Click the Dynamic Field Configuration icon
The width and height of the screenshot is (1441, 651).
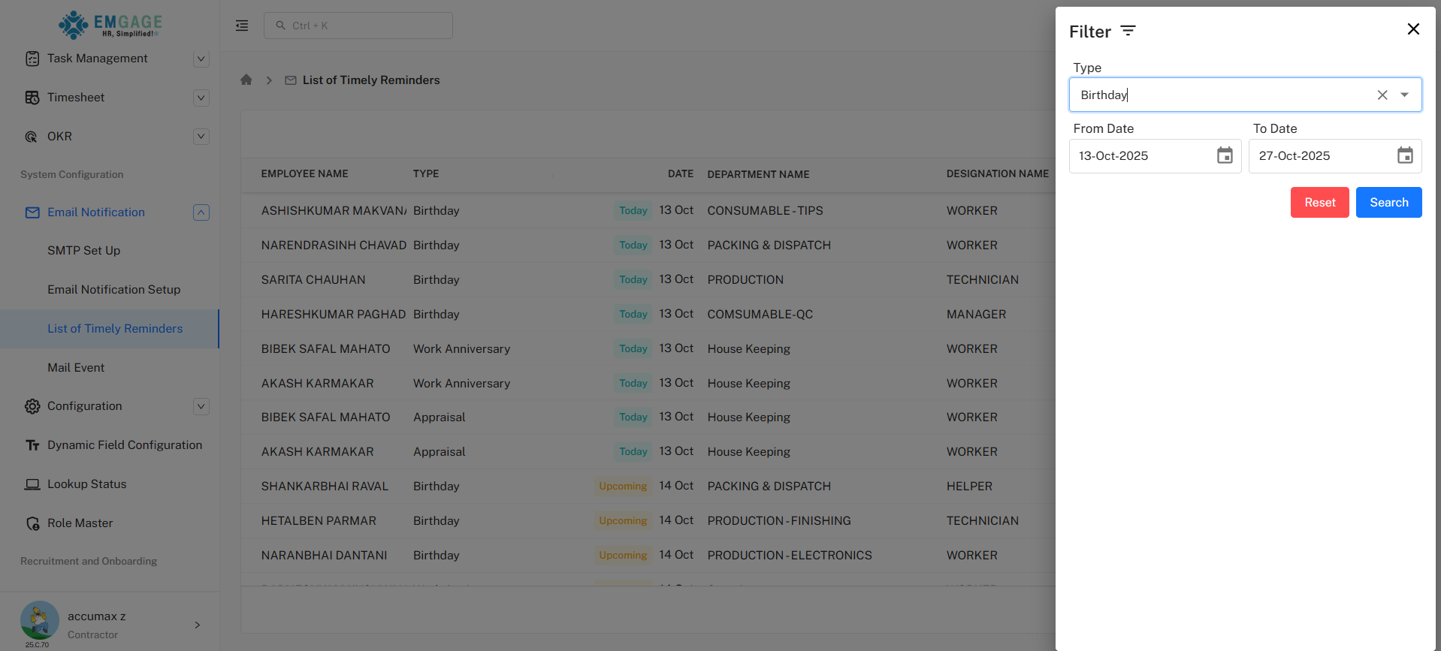point(32,445)
